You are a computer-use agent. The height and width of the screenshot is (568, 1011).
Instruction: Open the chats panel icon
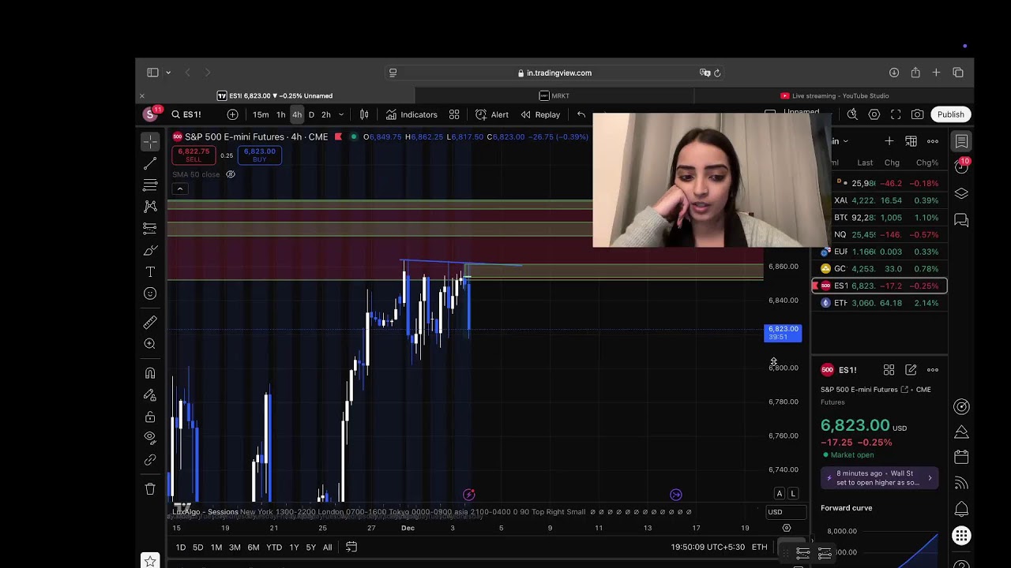coord(961,220)
